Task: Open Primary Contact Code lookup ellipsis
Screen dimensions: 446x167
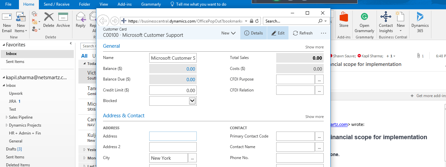Action: (319, 136)
